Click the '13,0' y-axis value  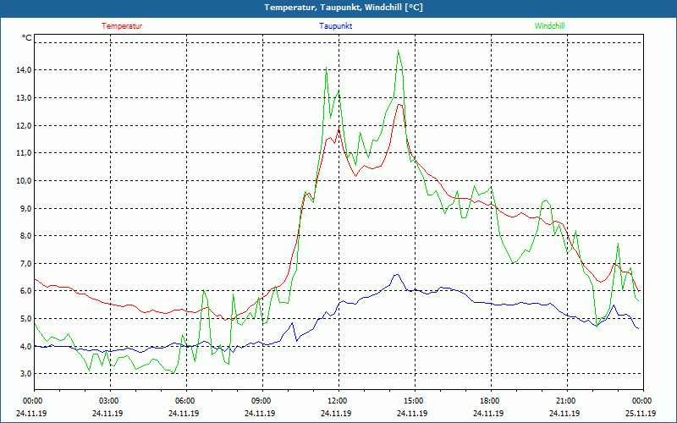pos(25,97)
